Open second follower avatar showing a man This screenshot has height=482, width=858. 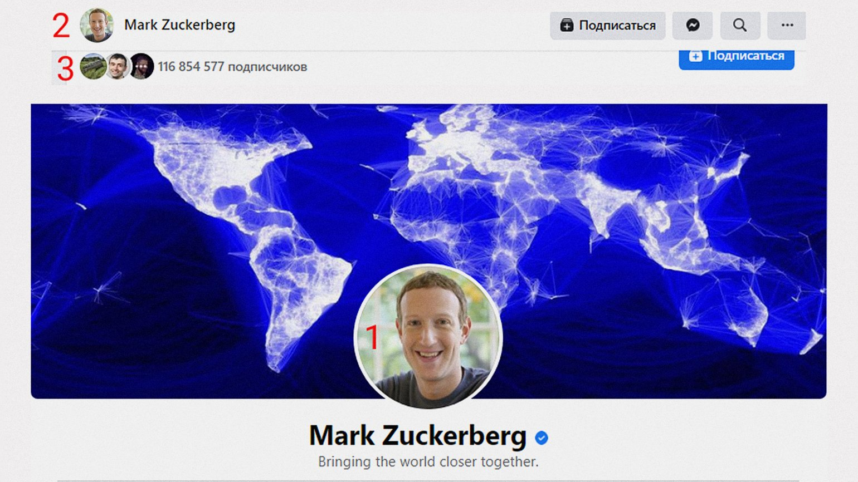click(x=118, y=67)
